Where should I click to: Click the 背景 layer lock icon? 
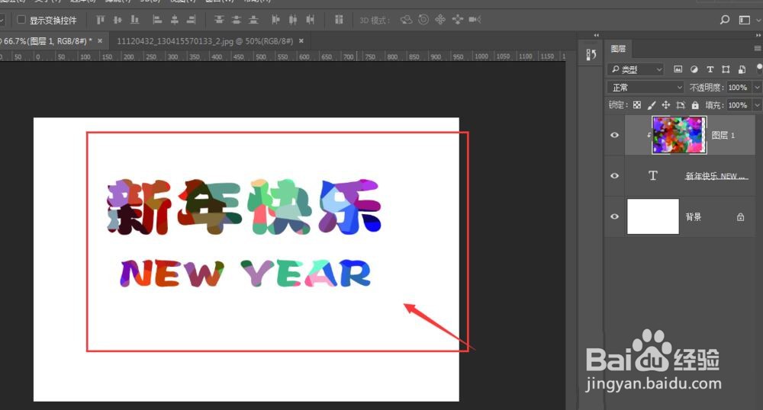740,216
